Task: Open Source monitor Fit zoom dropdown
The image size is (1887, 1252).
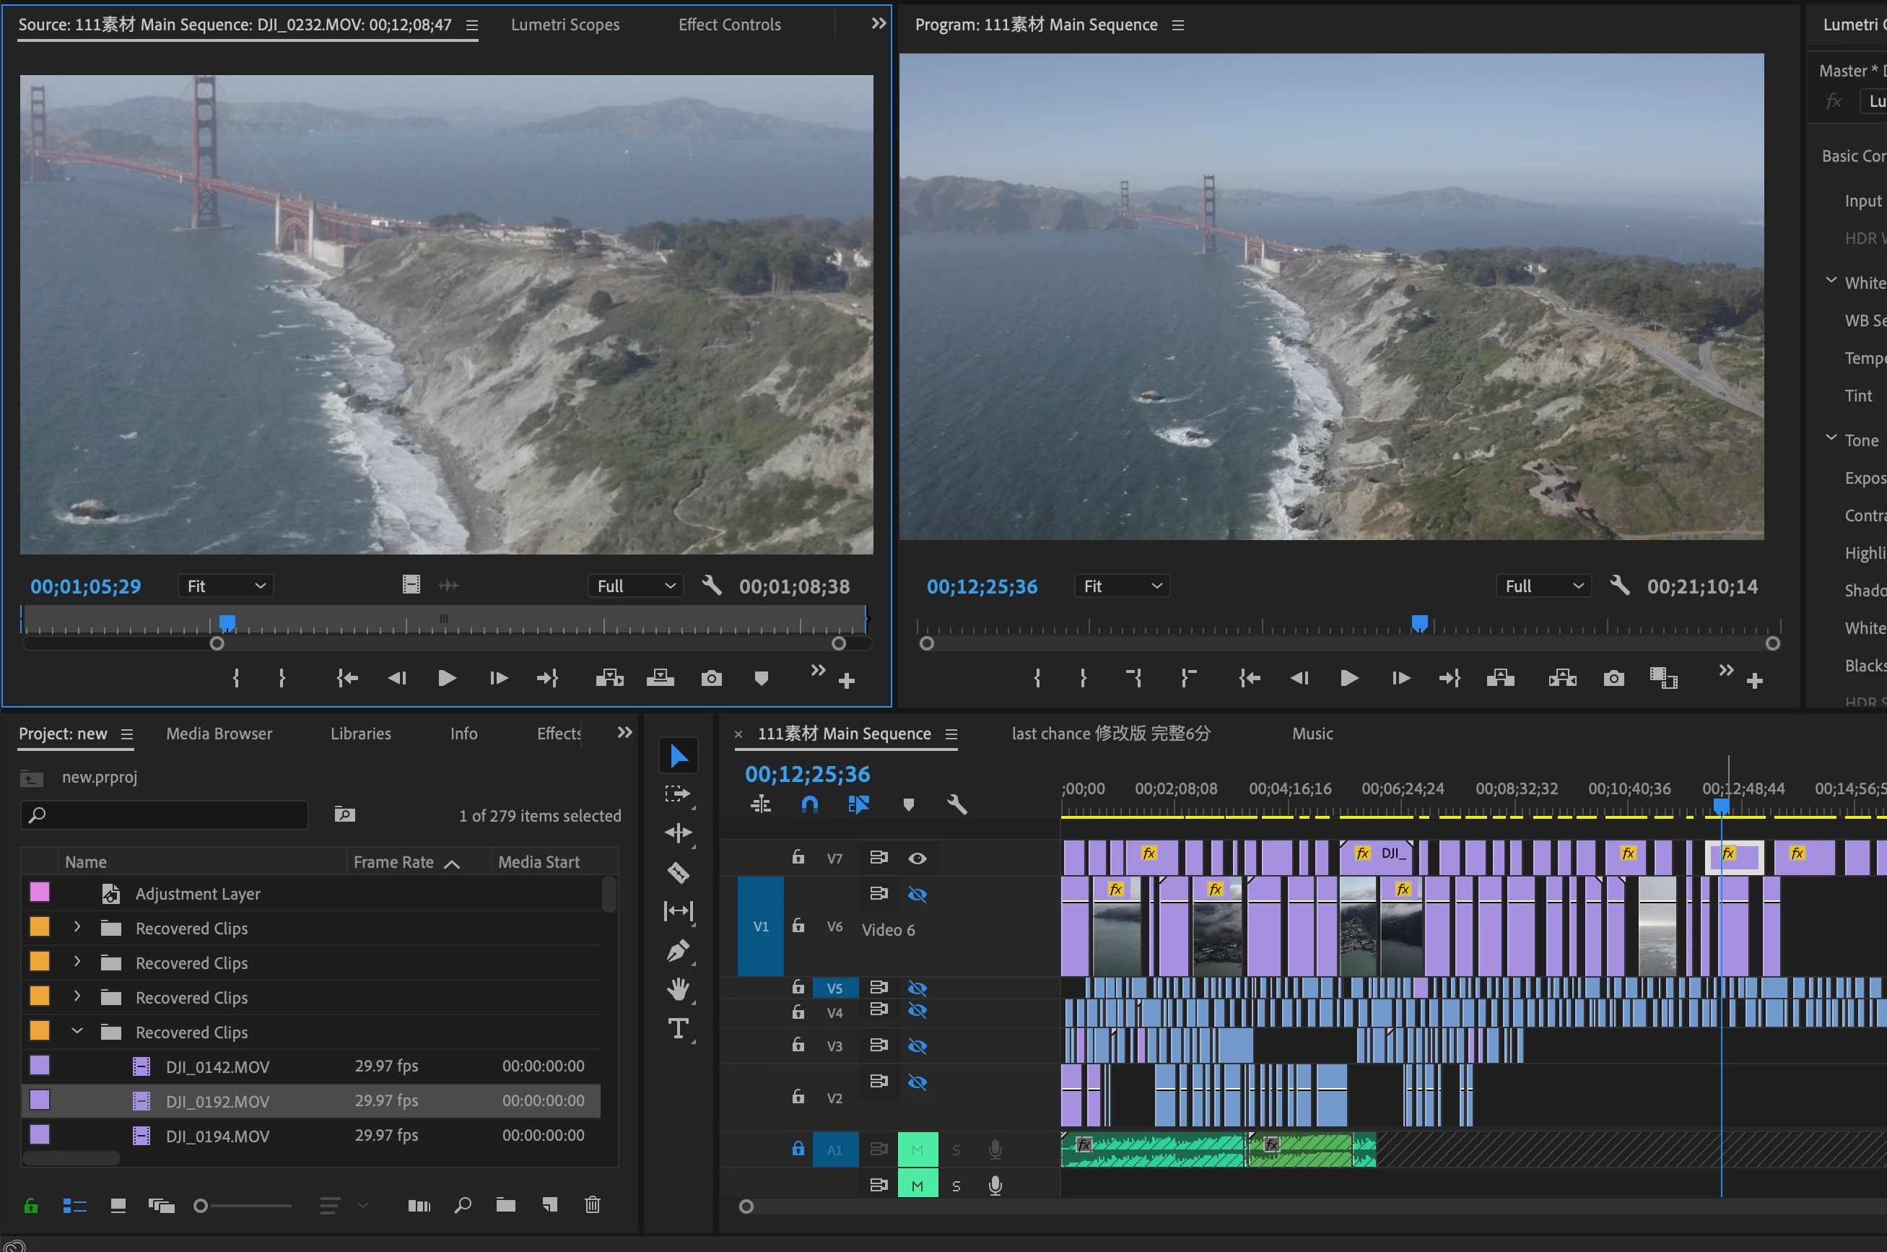Action: point(226,586)
